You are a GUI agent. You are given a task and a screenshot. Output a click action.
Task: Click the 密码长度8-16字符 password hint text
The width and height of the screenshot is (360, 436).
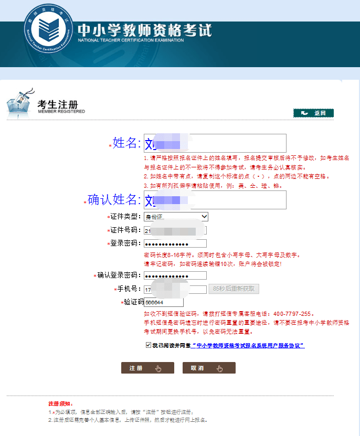pyautogui.click(x=222, y=255)
